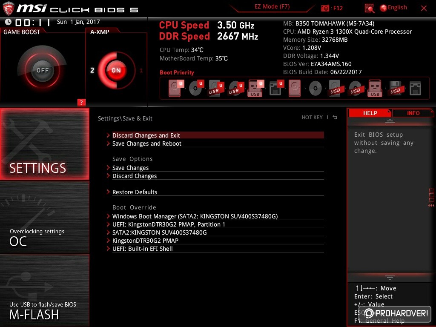
Task: Click the Settings\Save & Exit breadcrumb
Action: pos(125,118)
